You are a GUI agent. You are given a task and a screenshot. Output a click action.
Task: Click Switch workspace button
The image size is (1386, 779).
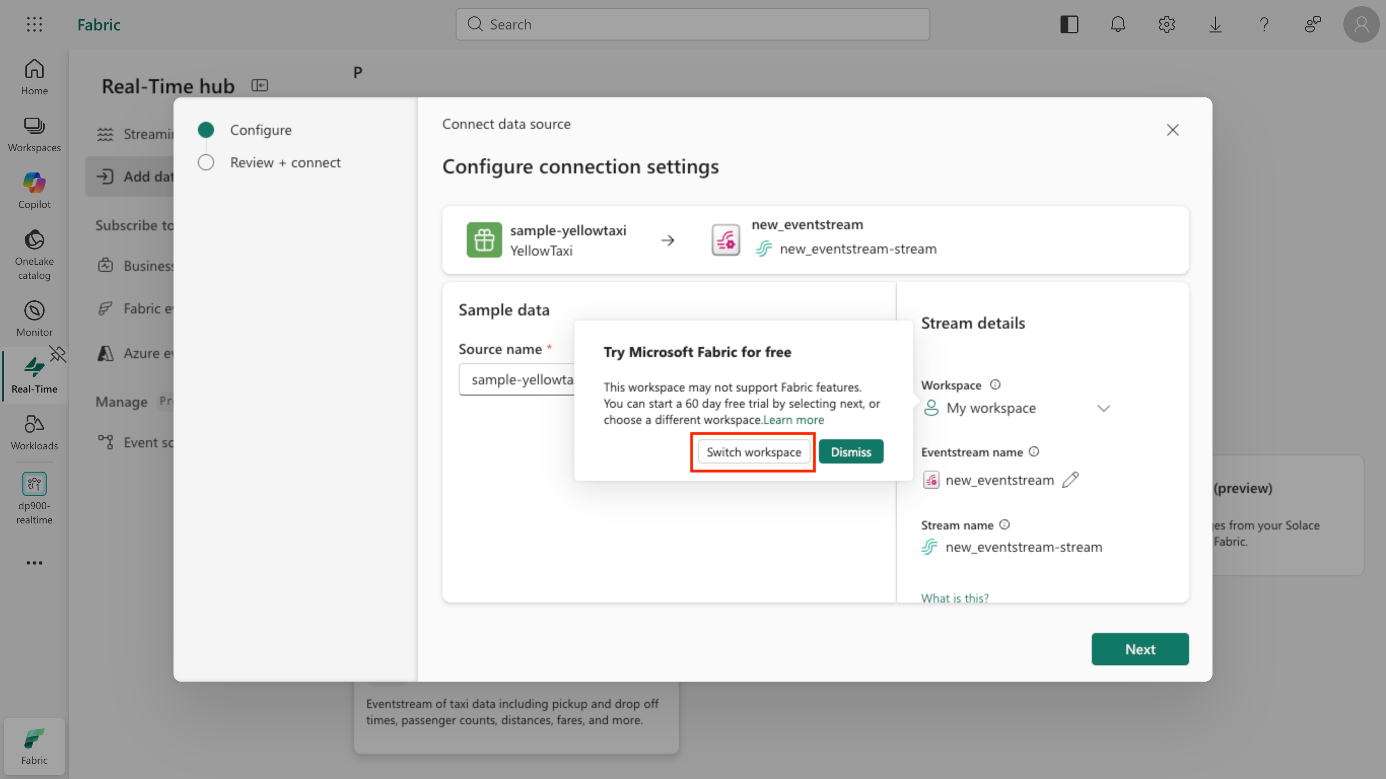coord(753,451)
